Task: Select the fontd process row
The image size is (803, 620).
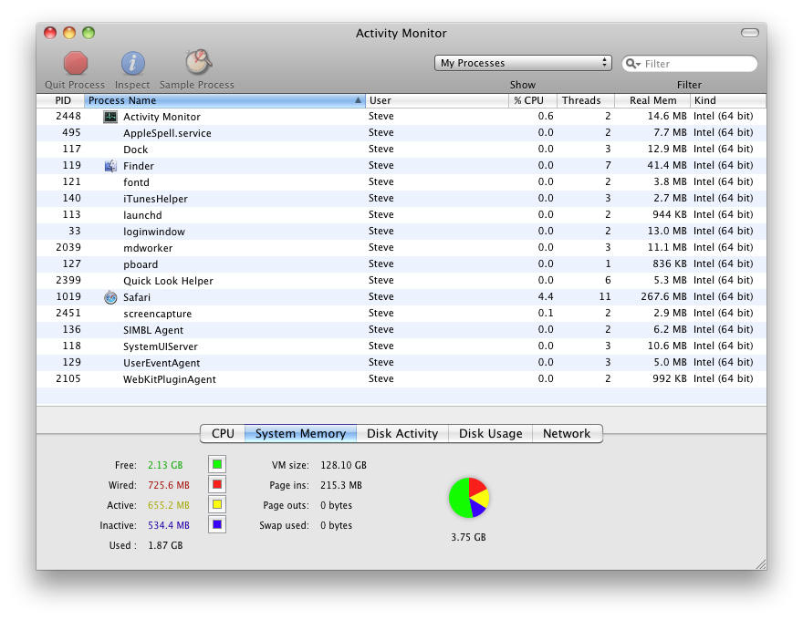Action: pos(401,182)
